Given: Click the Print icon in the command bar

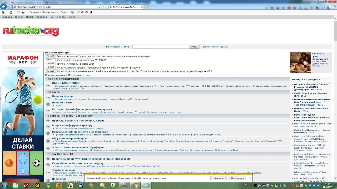Looking at the screenshot, I should click(23, 12).
